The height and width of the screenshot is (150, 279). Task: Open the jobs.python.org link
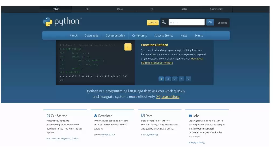pyautogui.click(x=196, y=142)
